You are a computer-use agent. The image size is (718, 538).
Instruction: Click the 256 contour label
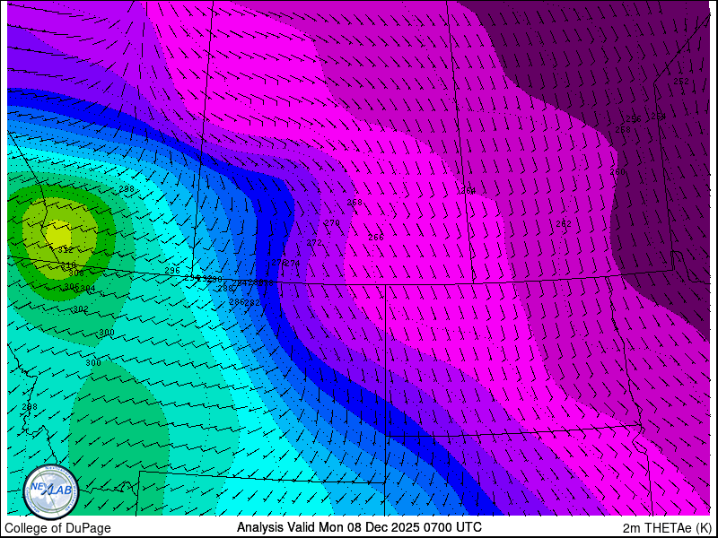pos(634,119)
